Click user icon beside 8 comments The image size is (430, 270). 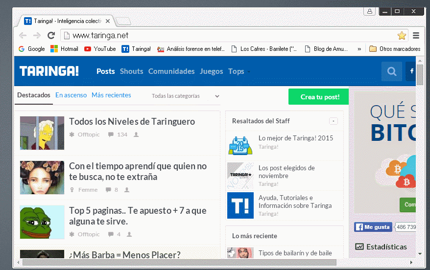pyautogui.click(x=127, y=190)
